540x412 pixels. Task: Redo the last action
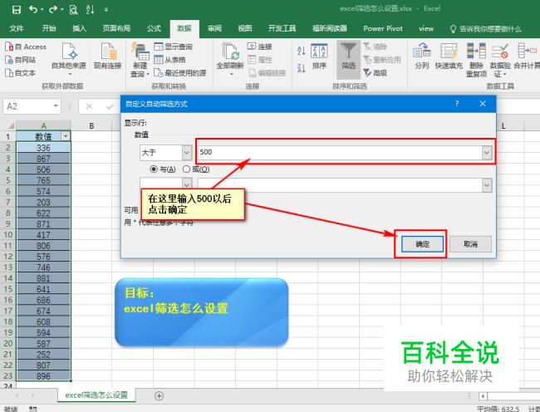tap(53, 10)
